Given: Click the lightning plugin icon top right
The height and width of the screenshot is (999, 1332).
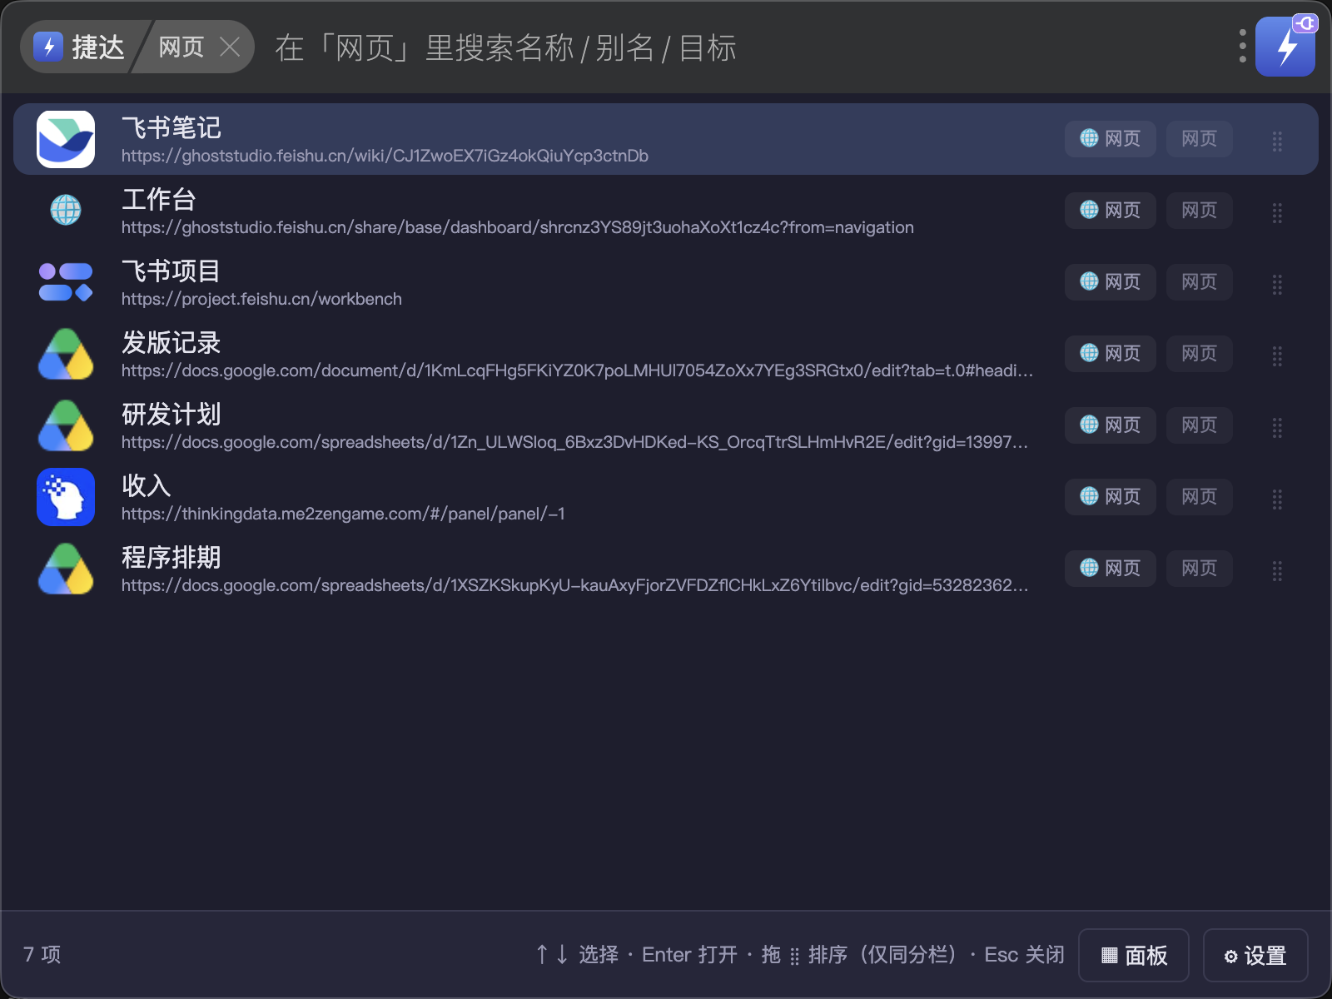Looking at the screenshot, I should coord(1285,46).
